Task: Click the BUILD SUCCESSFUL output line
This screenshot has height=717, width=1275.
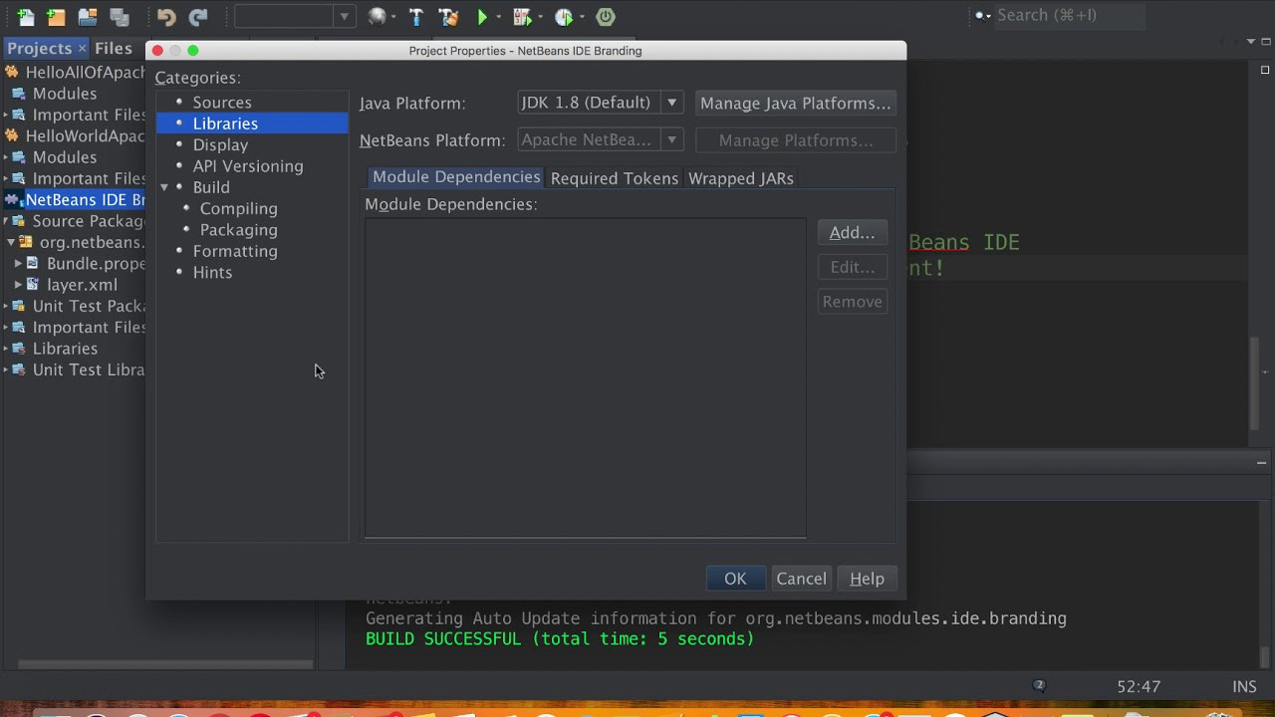Action: click(x=560, y=639)
